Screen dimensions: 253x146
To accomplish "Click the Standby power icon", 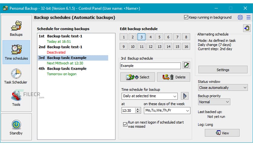I will point(16,125).
